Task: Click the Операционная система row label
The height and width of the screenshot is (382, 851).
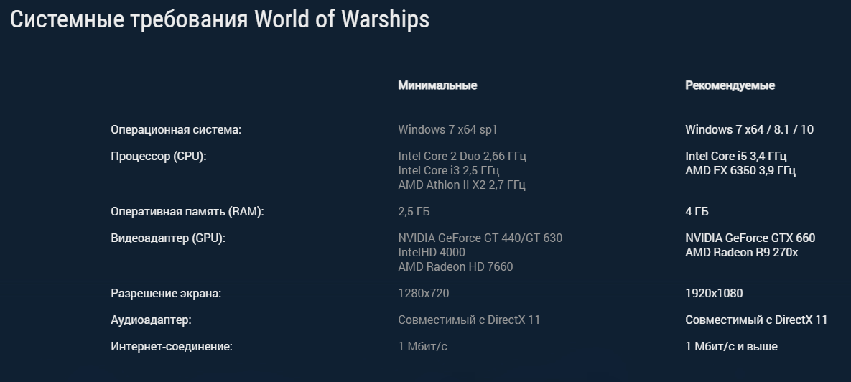Action: 176,130
